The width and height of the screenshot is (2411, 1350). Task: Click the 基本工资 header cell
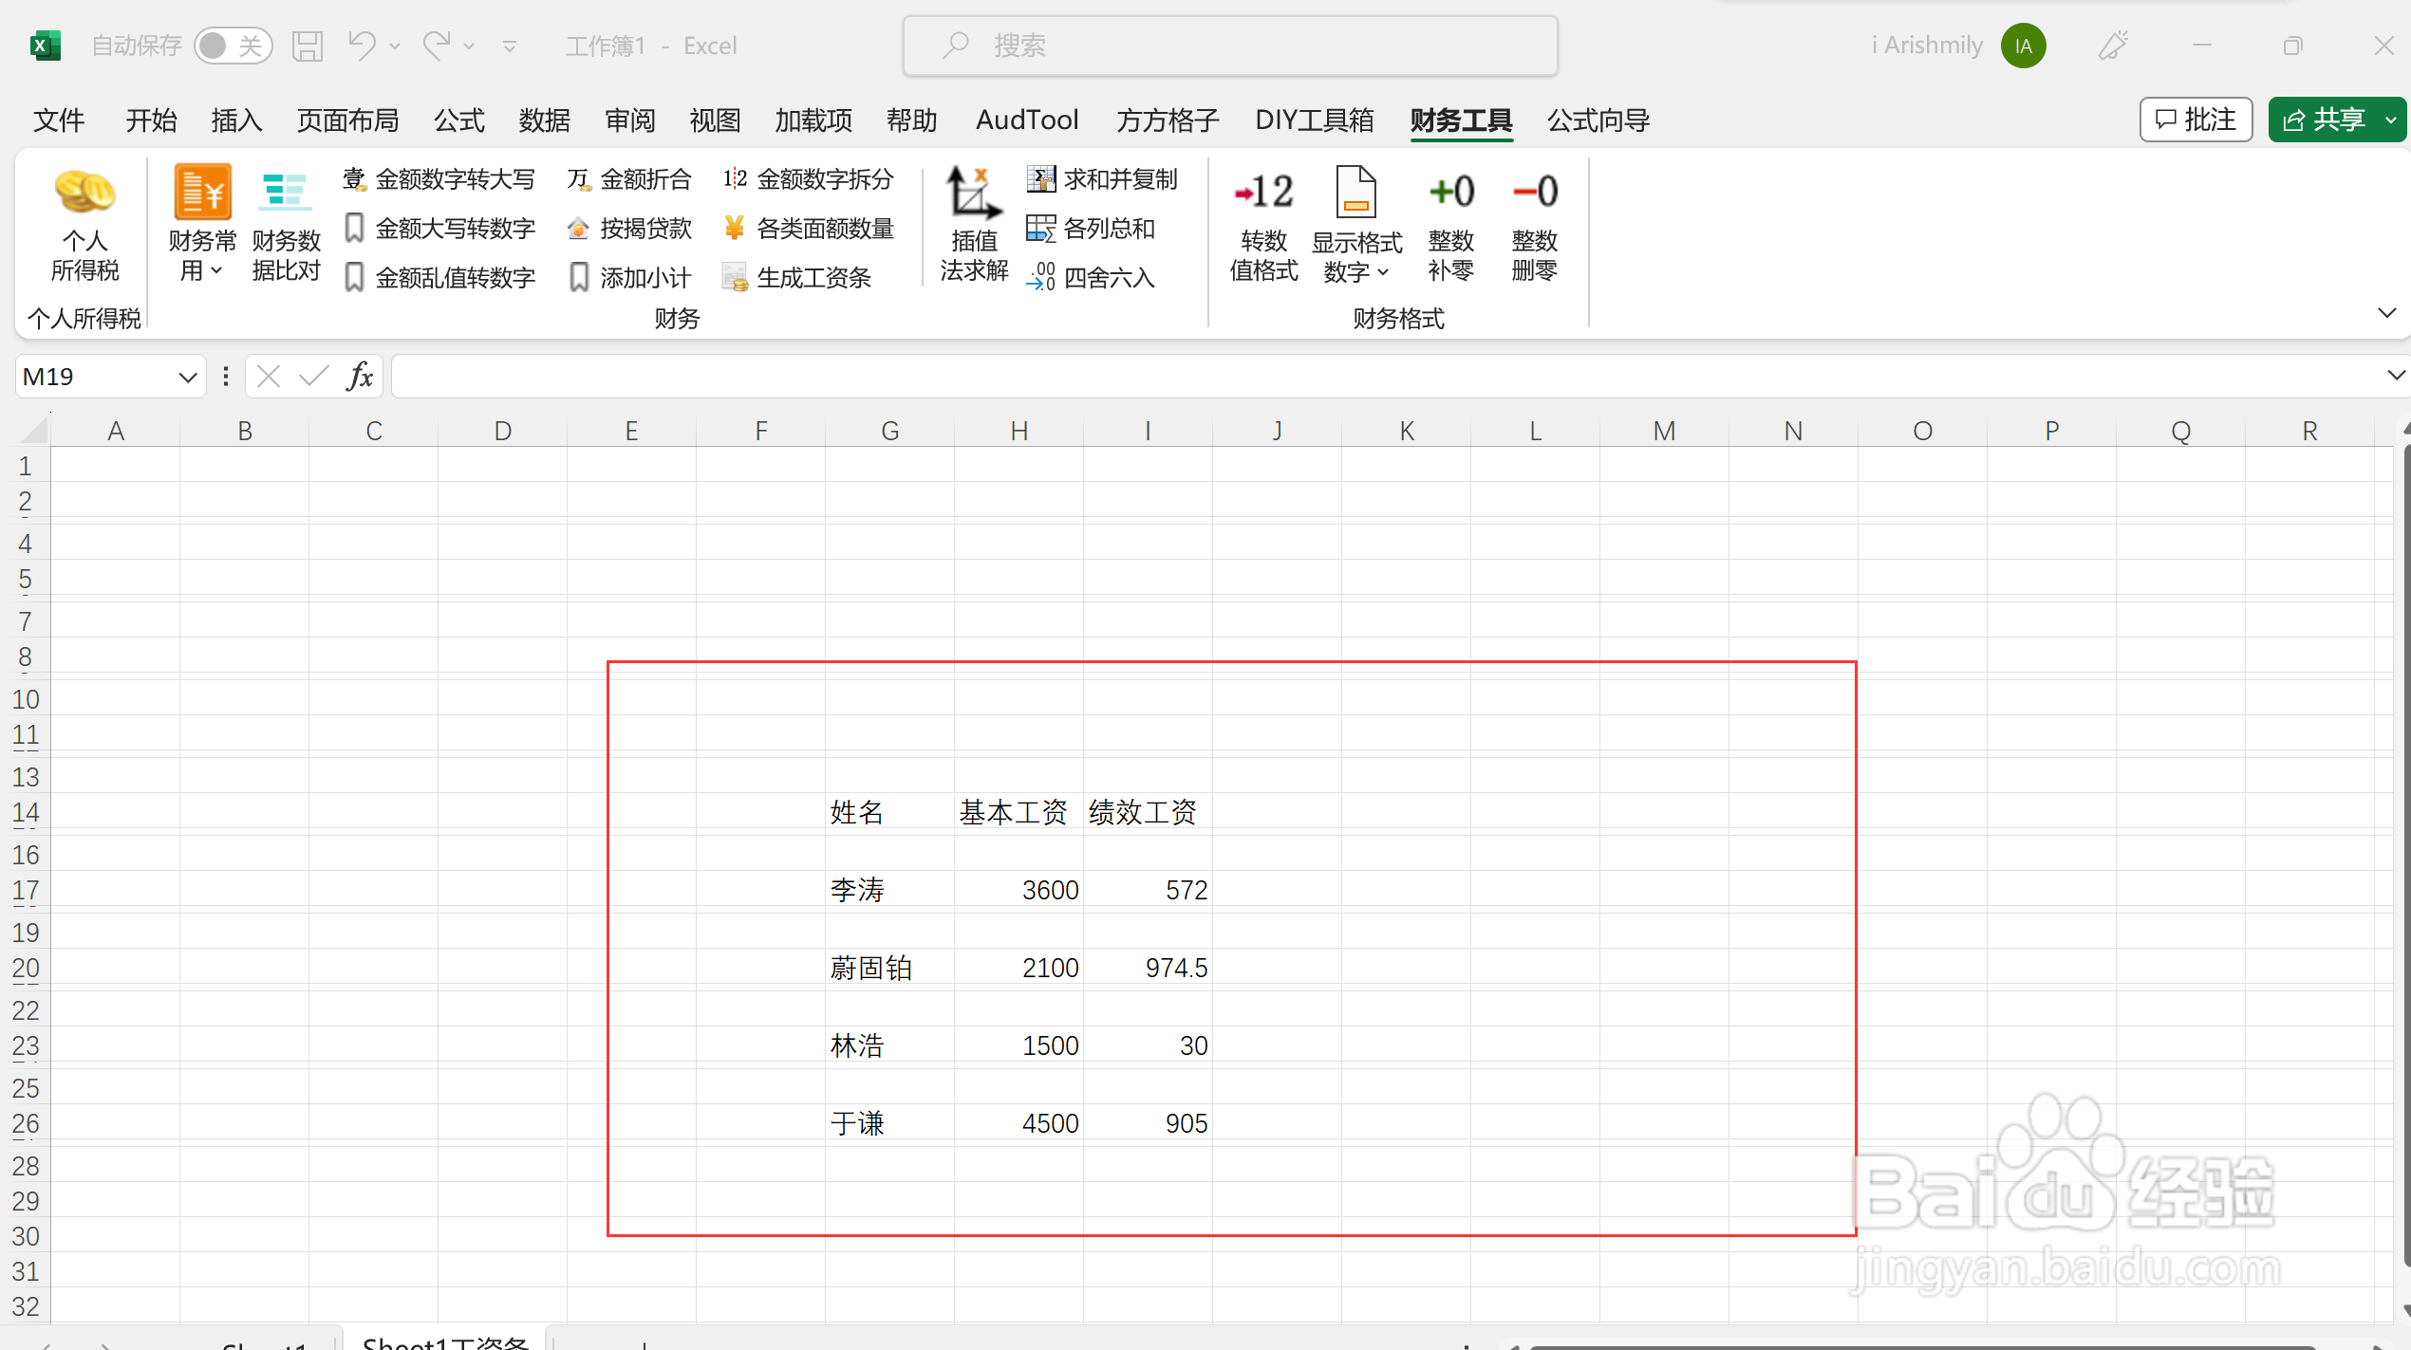[x=1019, y=812]
